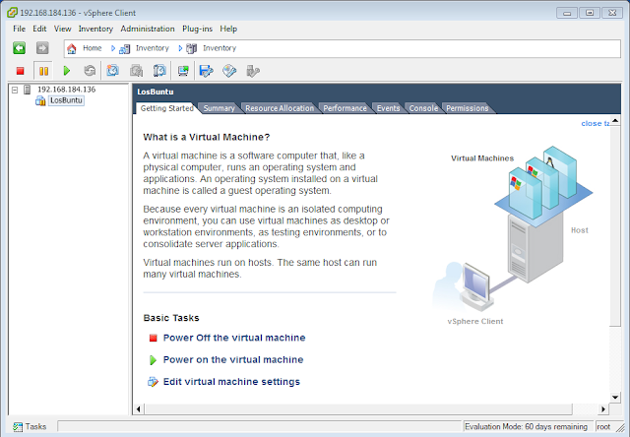Click the Take snapshot toolbar icon

[112, 71]
